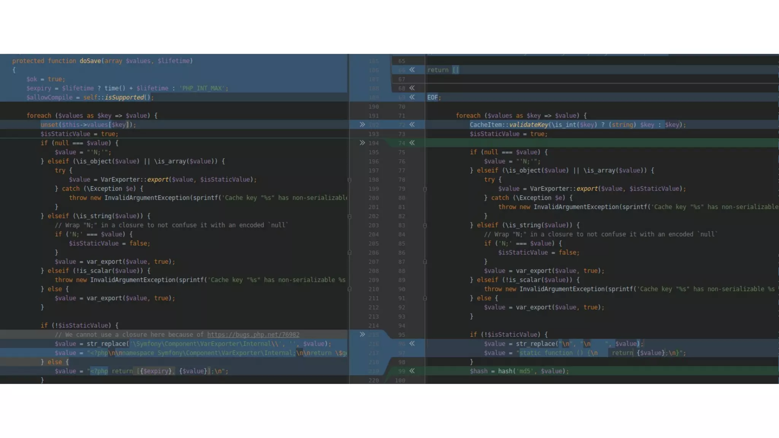The width and height of the screenshot is (779, 438).
Task: Apply left change at line 215 rightward
Action: (x=362, y=335)
